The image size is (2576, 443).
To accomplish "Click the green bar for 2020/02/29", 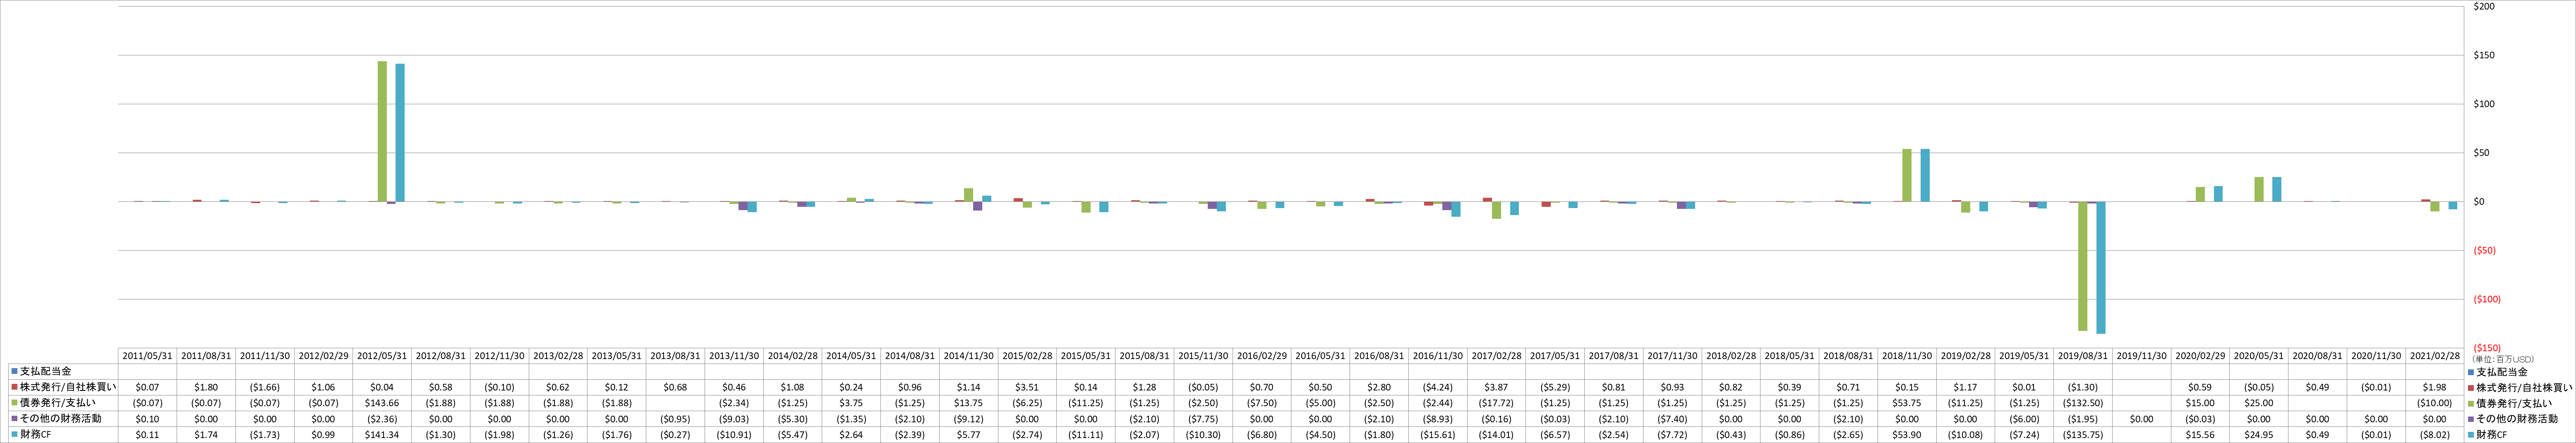I will click(2200, 195).
